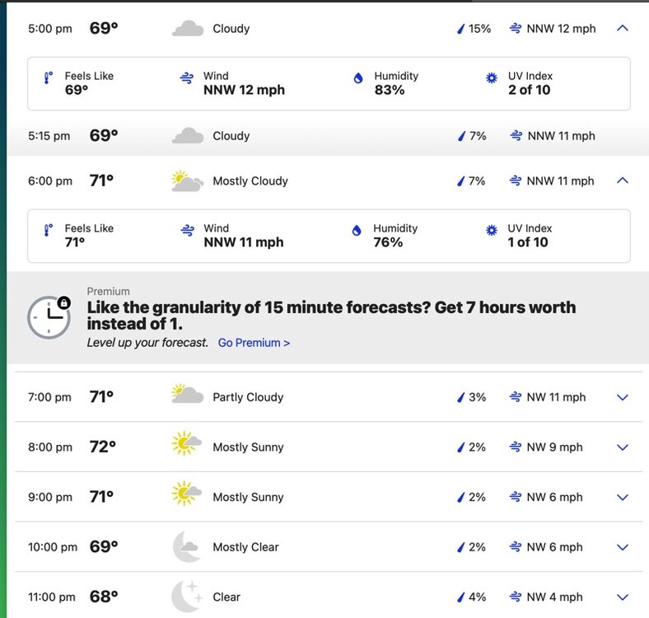Click the thermometer icon beside Feels Like 71°
This screenshot has height=618, width=649.
tap(49, 232)
